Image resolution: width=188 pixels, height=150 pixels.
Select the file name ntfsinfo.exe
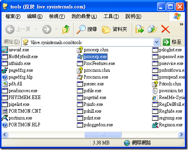[20, 63]
